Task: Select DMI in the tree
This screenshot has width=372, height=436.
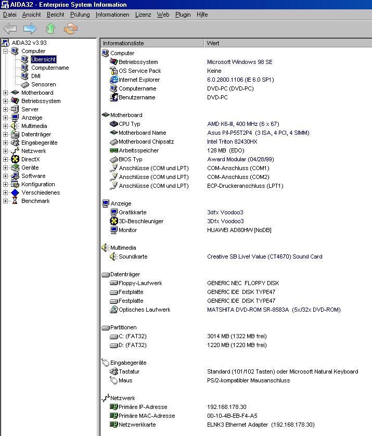Action: [36, 76]
